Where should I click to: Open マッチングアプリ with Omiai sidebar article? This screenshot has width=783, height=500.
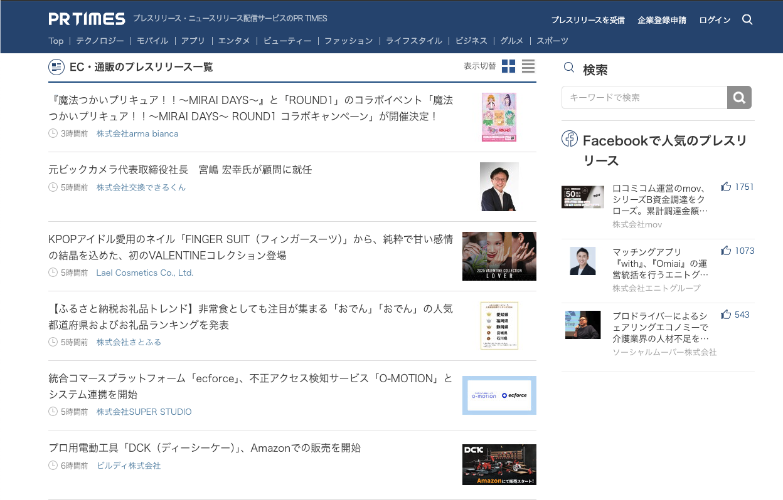click(x=660, y=263)
